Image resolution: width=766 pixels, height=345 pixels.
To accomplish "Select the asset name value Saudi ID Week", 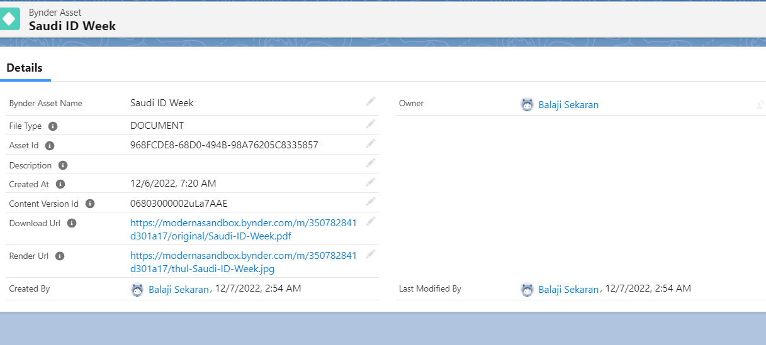I will [x=162, y=102].
